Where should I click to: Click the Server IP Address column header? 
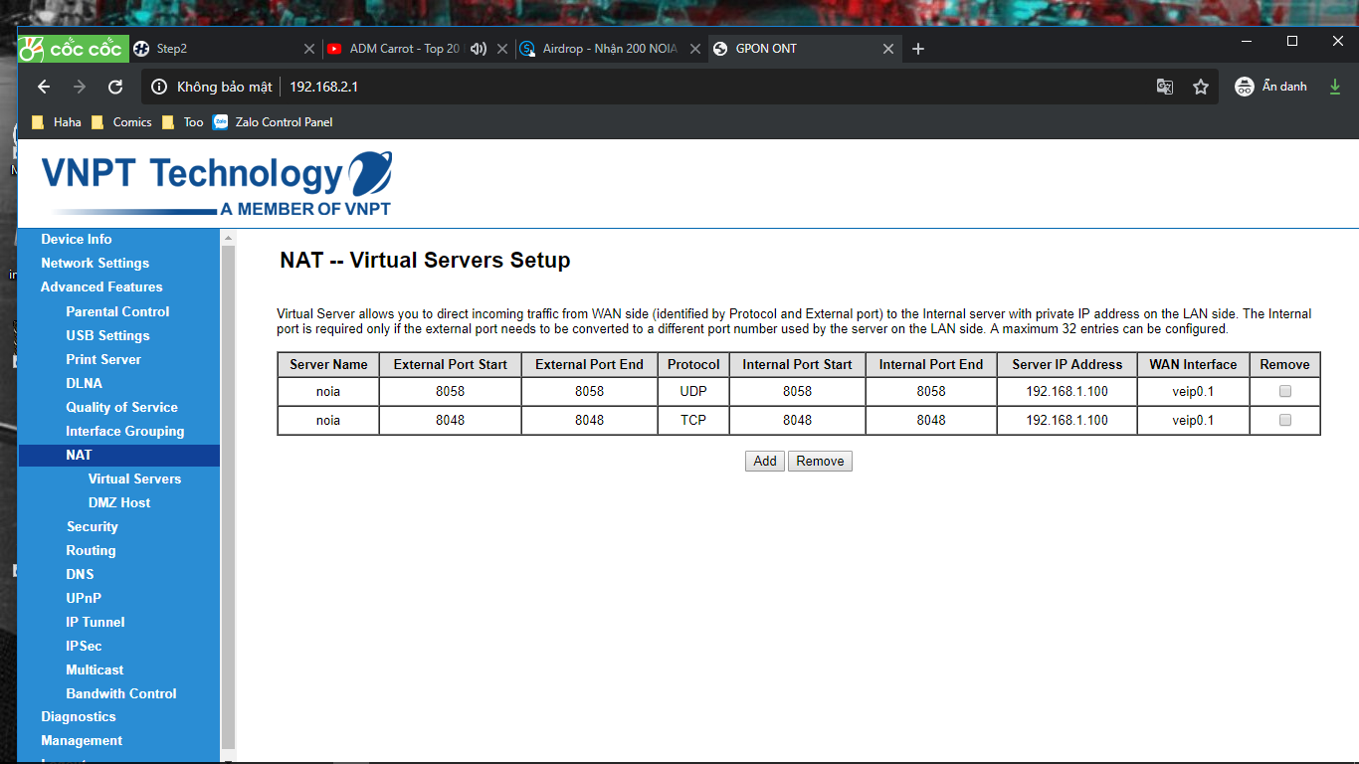tap(1068, 364)
